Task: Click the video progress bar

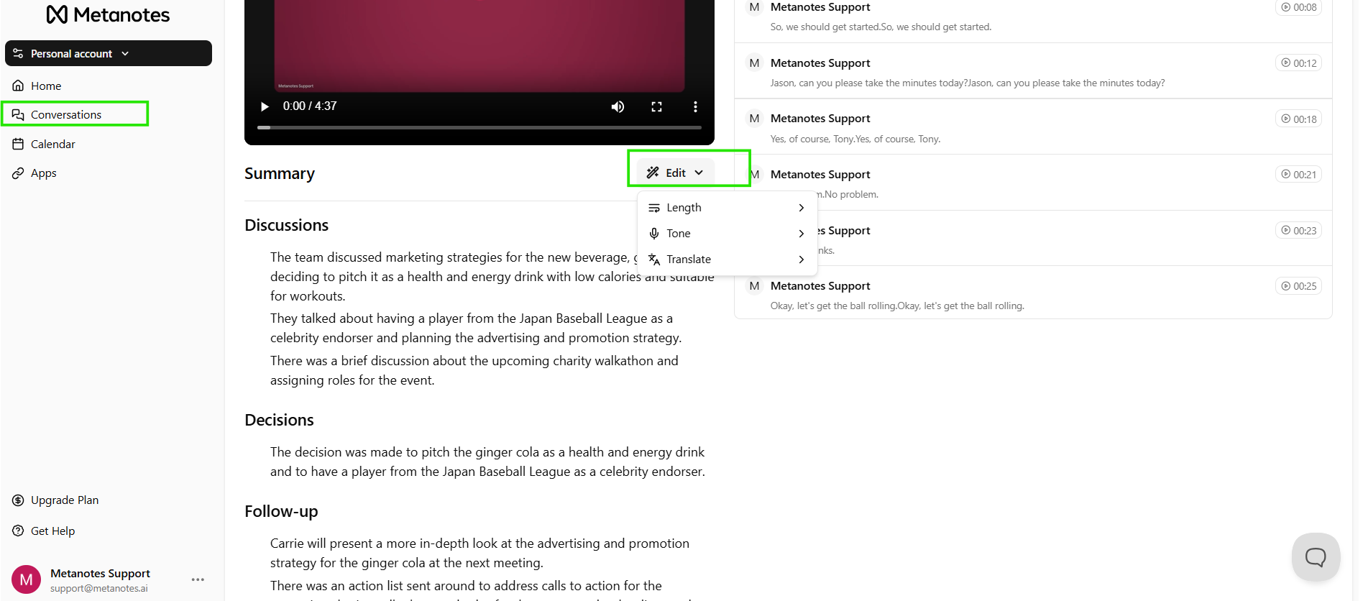Action: 479,127
